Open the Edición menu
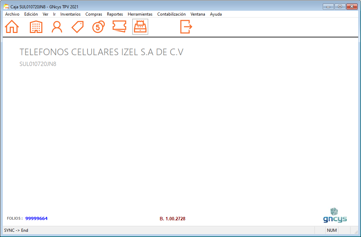The width and height of the screenshot is (361, 237). coord(31,14)
